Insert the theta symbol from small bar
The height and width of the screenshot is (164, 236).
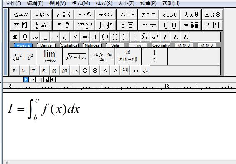tap(25, 37)
